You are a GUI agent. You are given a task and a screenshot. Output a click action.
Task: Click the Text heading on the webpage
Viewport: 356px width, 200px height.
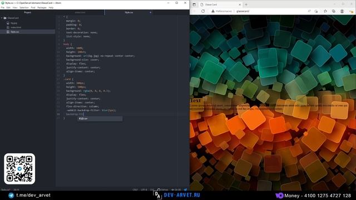(x=195, y=101)
